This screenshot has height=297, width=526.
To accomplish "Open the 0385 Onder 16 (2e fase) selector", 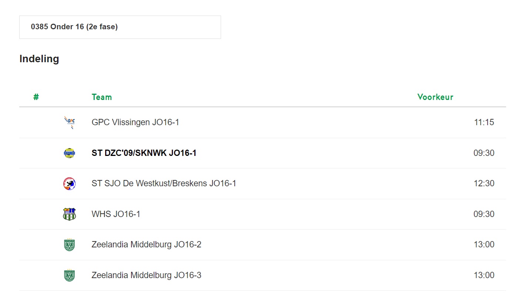I will [120, 27].
